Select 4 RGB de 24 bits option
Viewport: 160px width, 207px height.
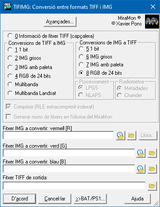click(x=29, y=76)
